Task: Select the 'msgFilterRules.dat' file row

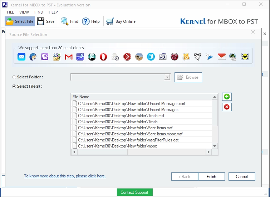Action: point(142,140)
